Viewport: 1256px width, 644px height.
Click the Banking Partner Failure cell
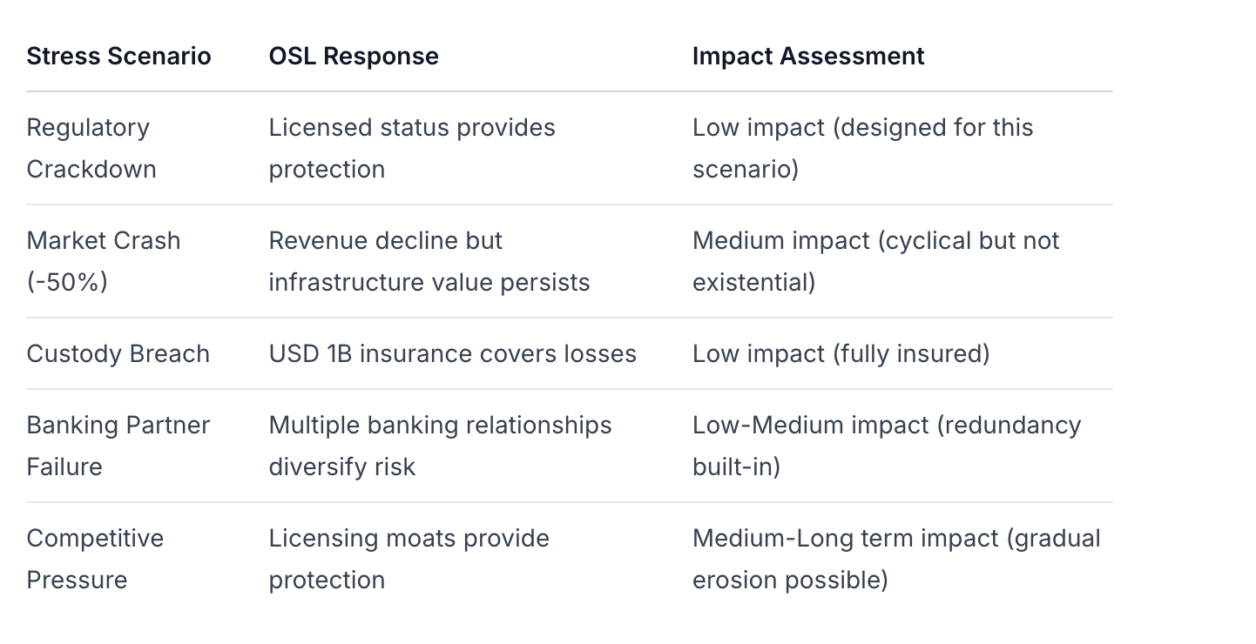pos(118,446)
